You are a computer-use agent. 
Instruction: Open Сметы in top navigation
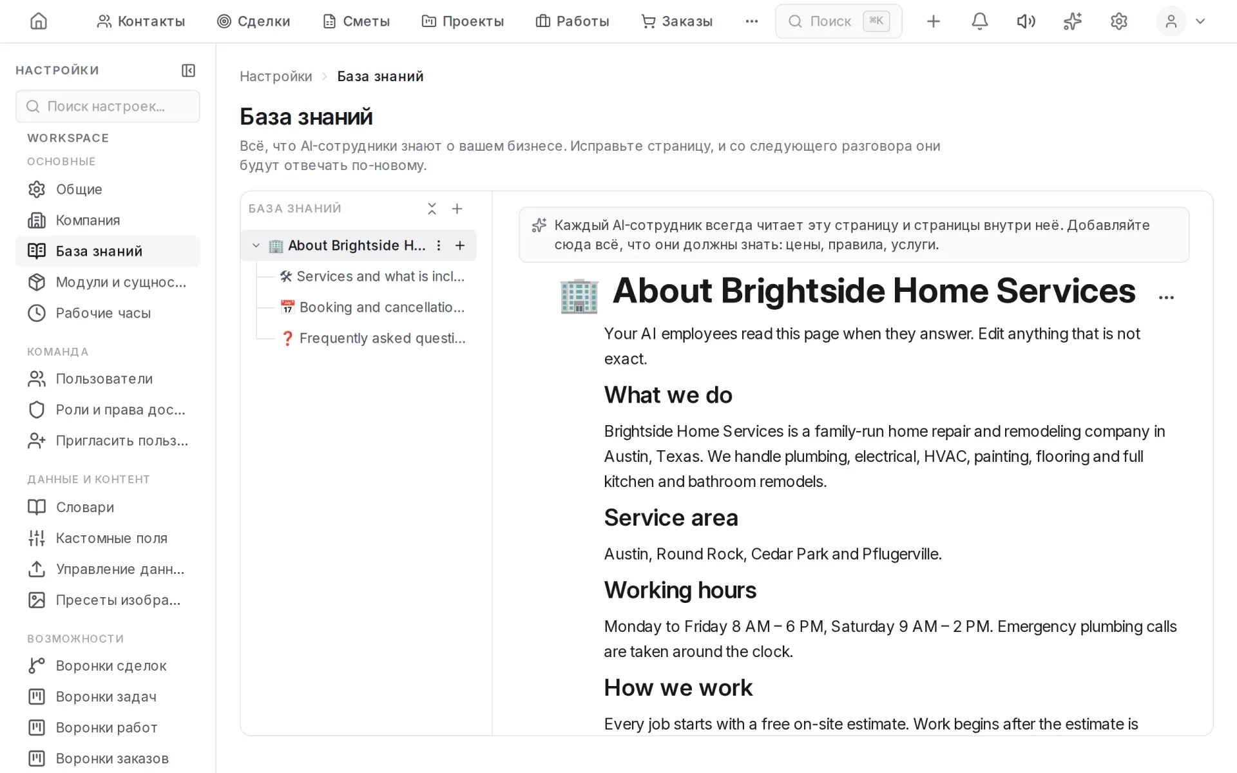[356, 21]
